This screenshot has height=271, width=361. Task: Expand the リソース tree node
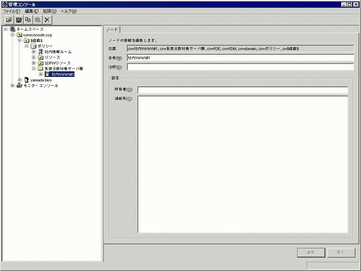pos(34,57)
